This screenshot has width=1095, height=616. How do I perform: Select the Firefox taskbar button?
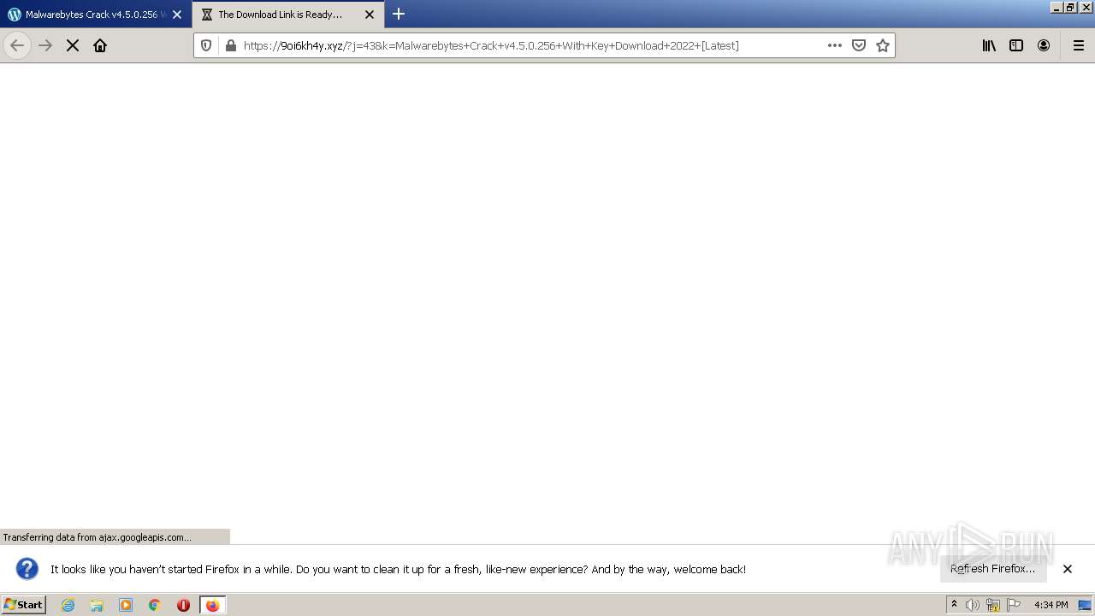tap(212, 605)
